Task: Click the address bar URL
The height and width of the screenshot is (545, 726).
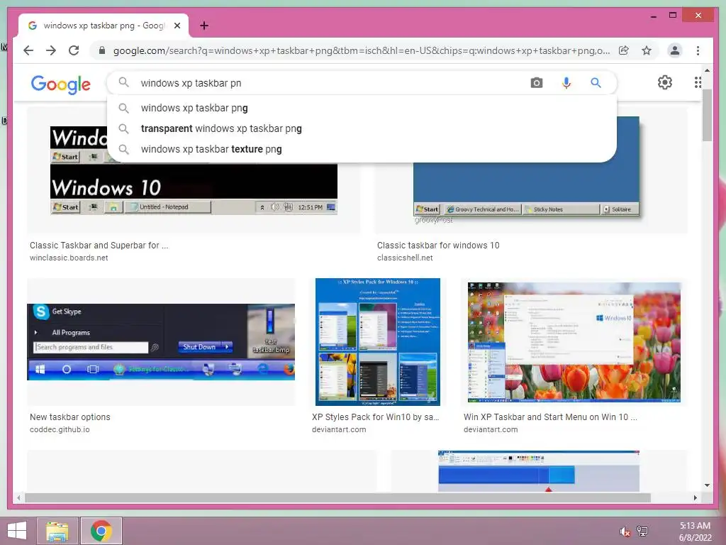Action: click(361, 50)
